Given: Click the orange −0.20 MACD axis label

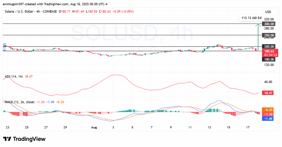Looking at the screenshot, I should coord(268,110).
